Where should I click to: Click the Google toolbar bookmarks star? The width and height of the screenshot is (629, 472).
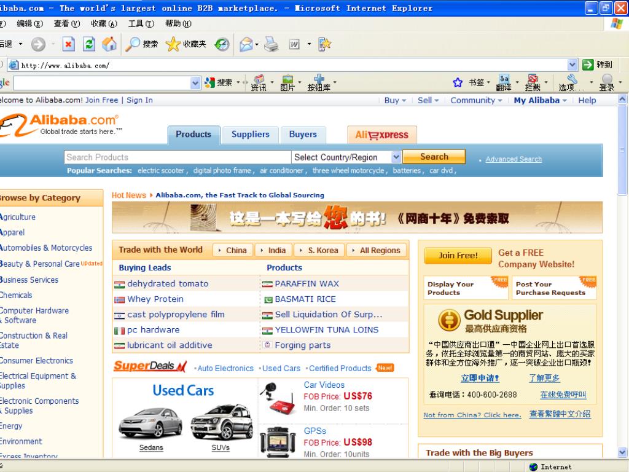[x=458, y=83]
